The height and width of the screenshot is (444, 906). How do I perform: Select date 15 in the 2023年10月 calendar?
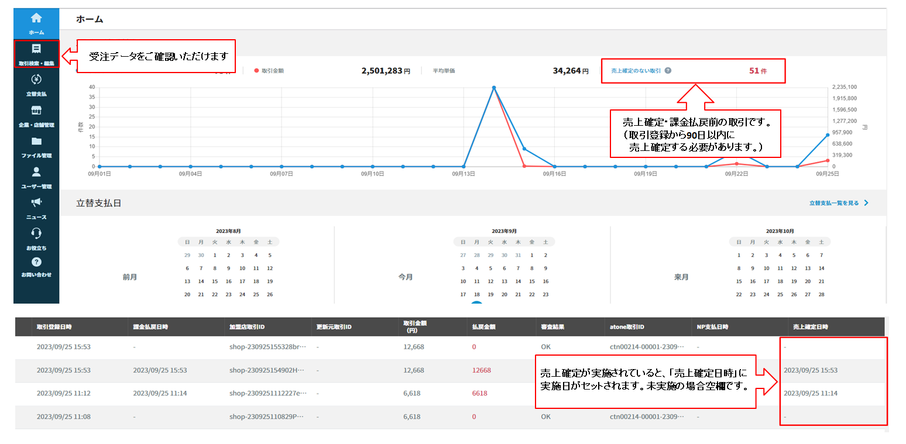point(739,281)
